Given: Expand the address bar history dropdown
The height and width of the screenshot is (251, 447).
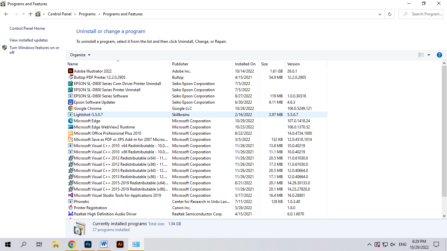Looking at the screenshot, I should (x=380, y=14).
